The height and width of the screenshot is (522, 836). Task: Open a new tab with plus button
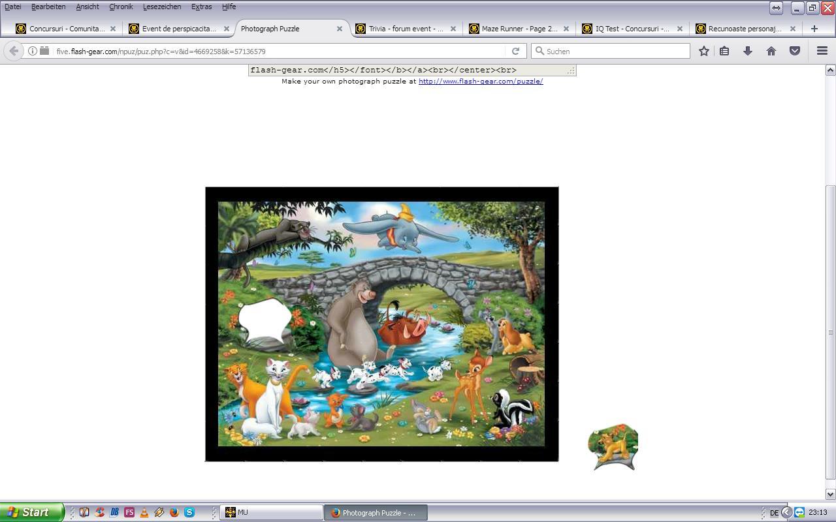[x=814, y=29]
